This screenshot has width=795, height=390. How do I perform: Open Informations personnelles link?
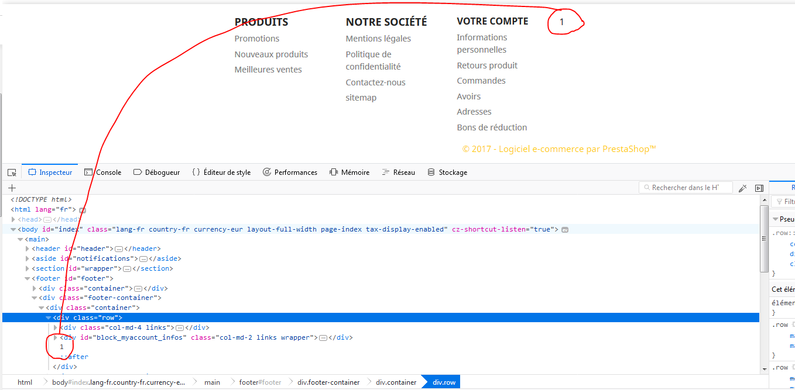click(482, 44)
